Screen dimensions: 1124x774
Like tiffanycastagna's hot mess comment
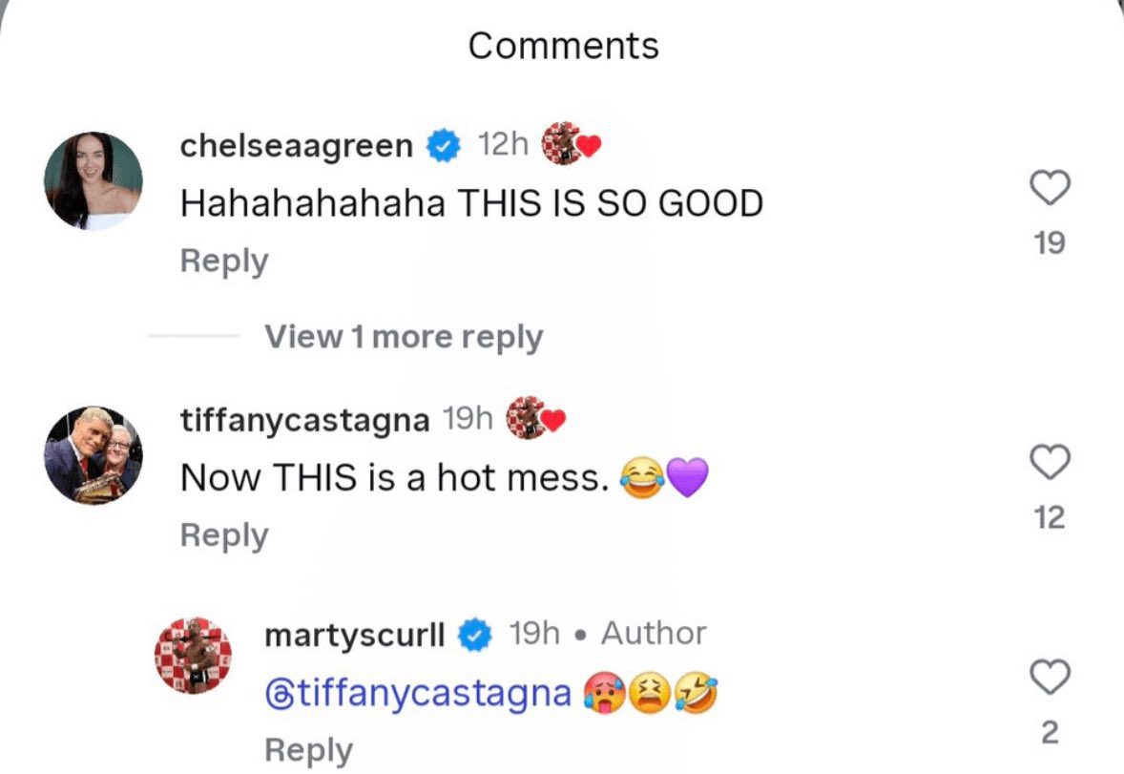pyautogui.click(x=1050, y=463)
